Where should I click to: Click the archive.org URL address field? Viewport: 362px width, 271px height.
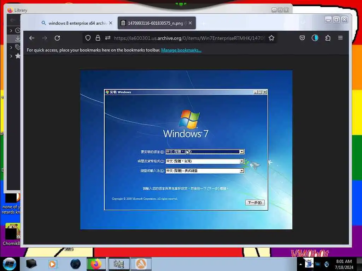189,38
